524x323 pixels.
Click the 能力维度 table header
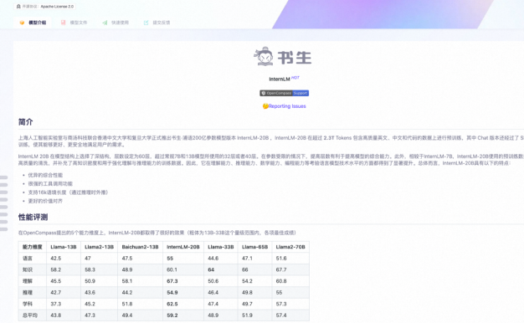click(x=32, y=247)
